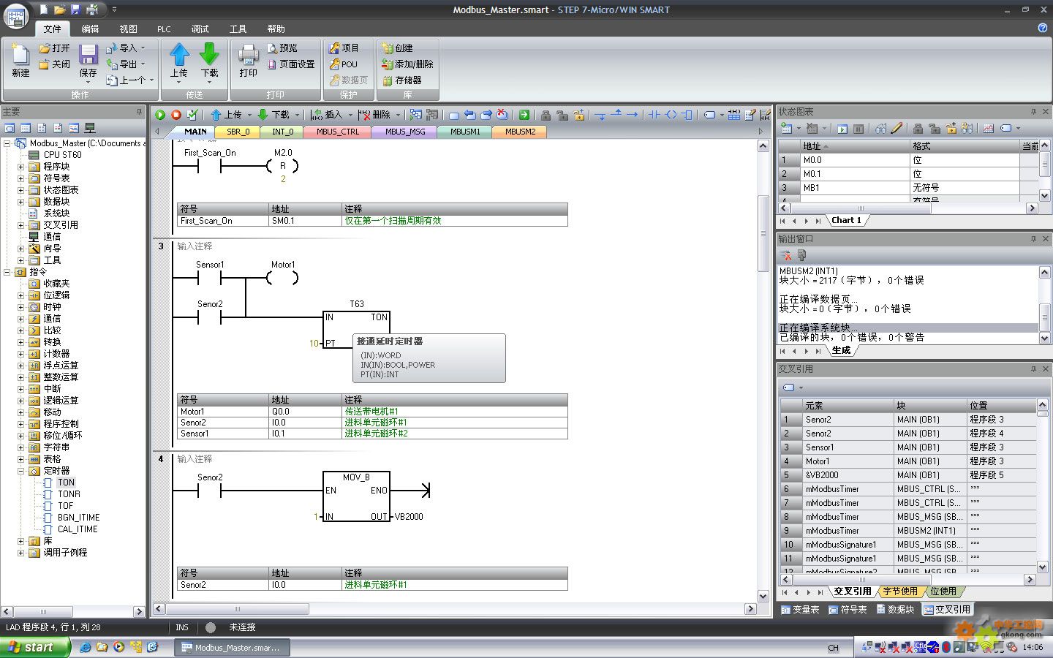Collapse the 定时器 tree node
The image size is (1053, 658).
pos(21,471)
